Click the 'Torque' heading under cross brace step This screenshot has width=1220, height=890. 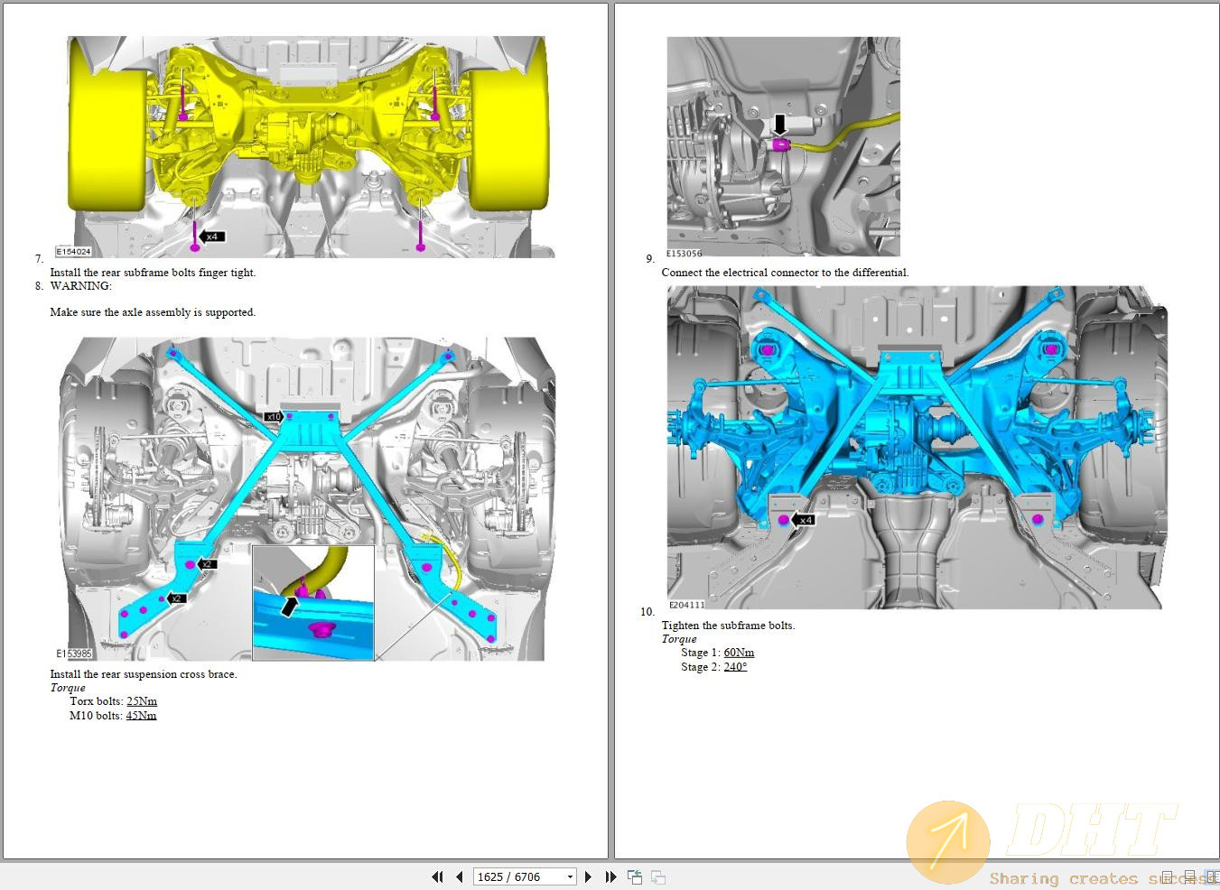coord(68,688)
